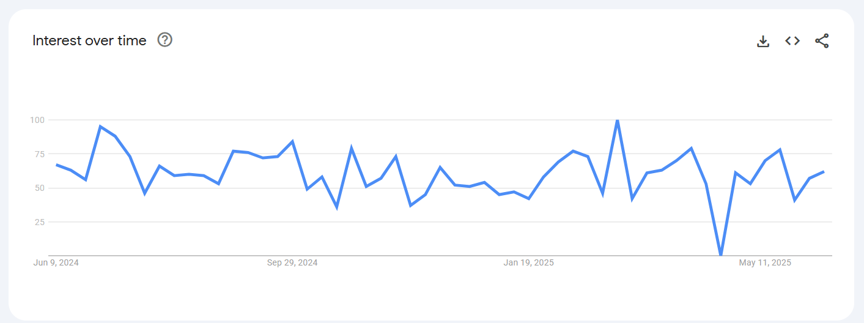Select the Interest over time heading
The height and width of the screenshot is (323, 864).
(x=89, y=40)
